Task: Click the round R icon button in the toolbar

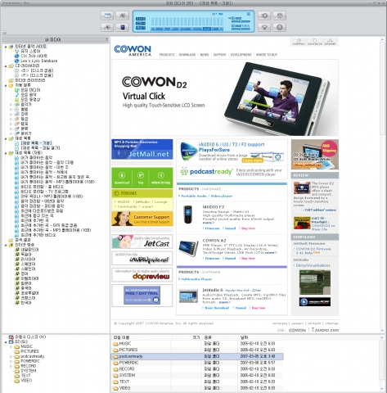Action: click(x=280, y=27)
